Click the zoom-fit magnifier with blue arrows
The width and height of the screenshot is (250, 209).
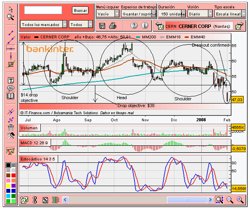pyautogui.click(x=220, y=200)
